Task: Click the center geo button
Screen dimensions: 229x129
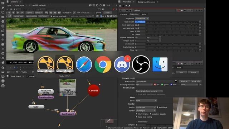Action: [19, 16]
